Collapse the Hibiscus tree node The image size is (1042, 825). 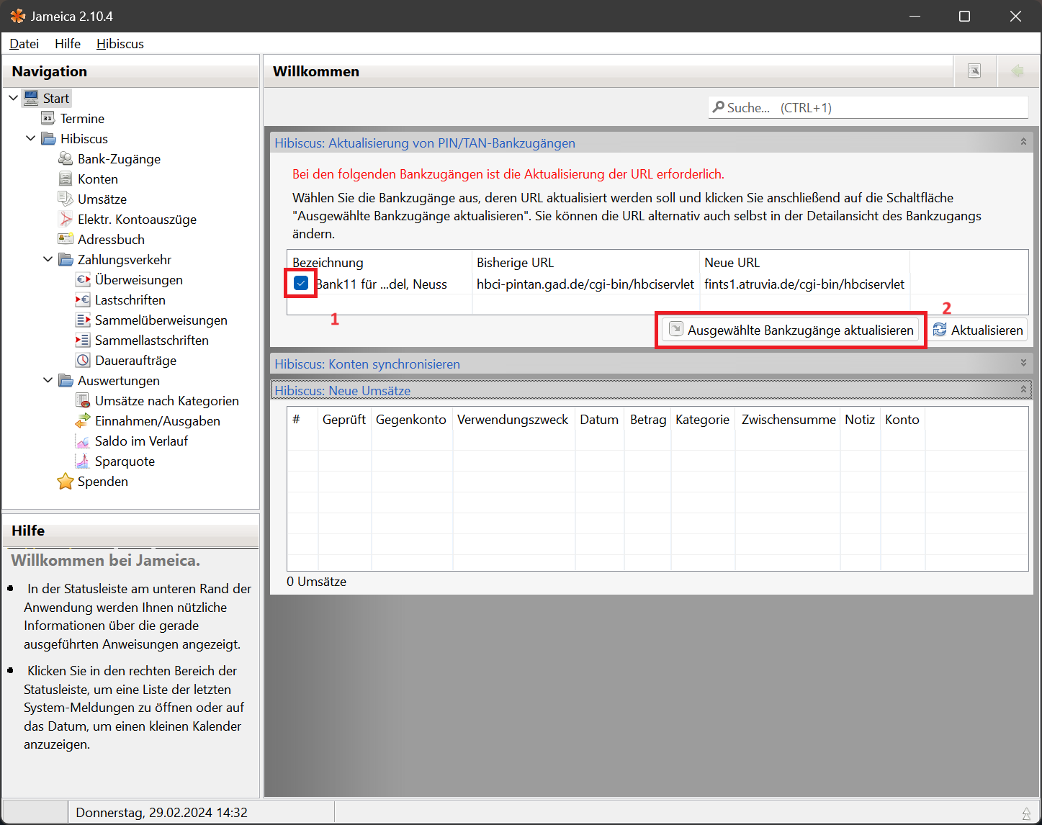(x=30, y=138)
